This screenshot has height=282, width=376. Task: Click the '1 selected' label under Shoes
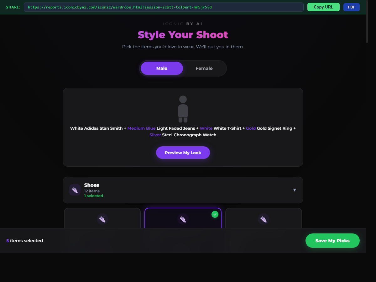coord(93,196)
